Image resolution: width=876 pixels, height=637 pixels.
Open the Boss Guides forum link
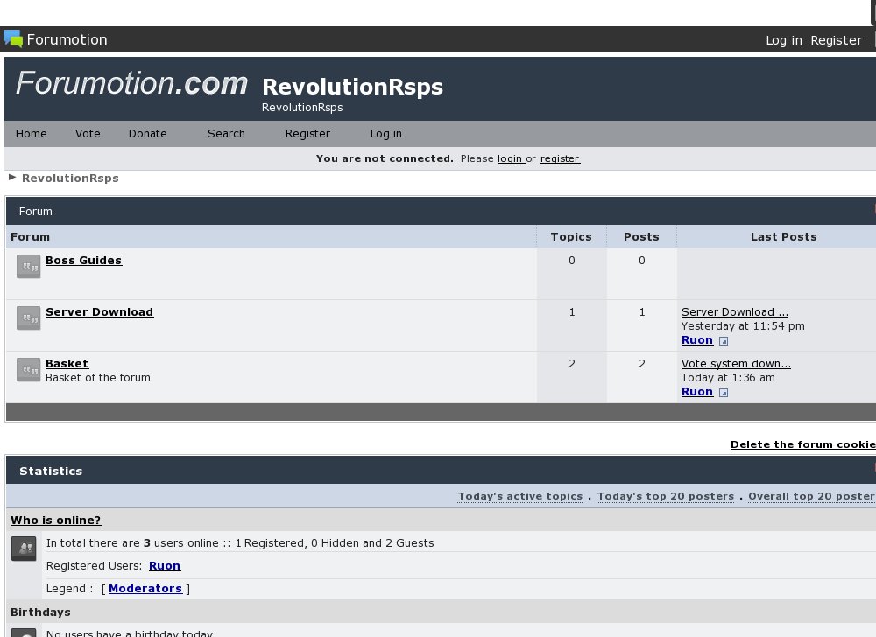pyautogui.click(x=83, y=261)
